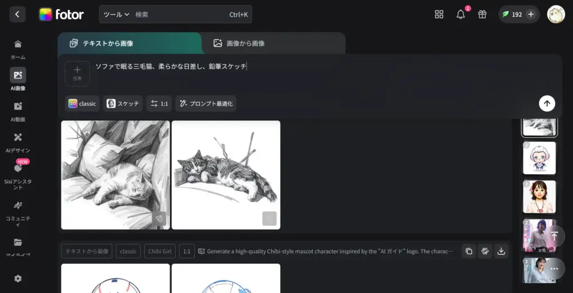Select chibi robot girl history thumbnail
The width and height of the screenshot is (573, 293).
coord(539,158)
